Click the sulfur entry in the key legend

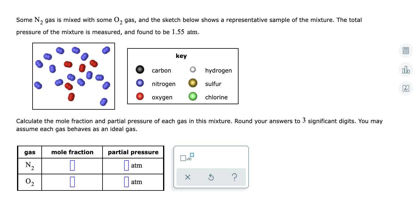[214, 83]
